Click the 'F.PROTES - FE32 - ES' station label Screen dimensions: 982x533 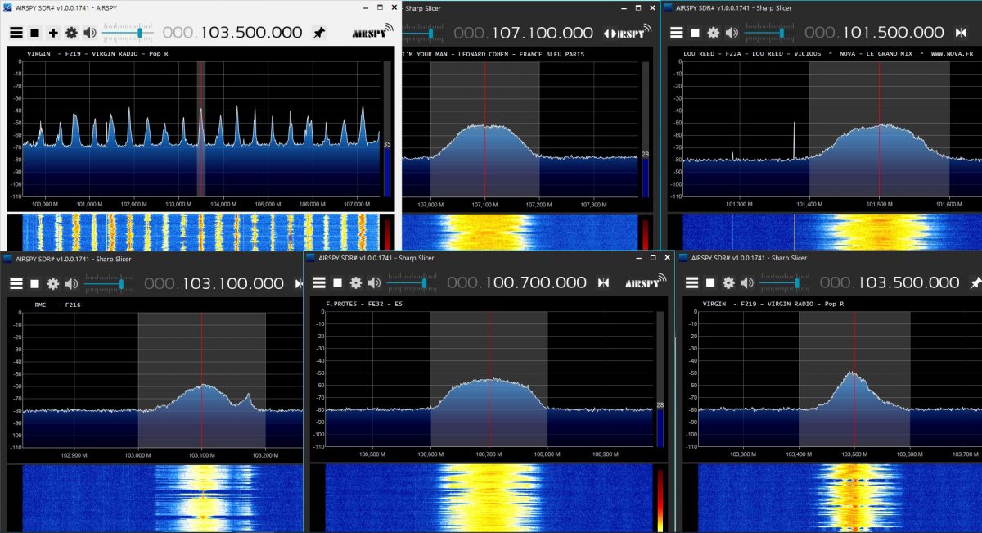click(x=366, y=305)
